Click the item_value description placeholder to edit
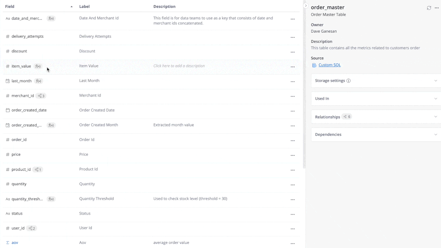 [179, 66]
